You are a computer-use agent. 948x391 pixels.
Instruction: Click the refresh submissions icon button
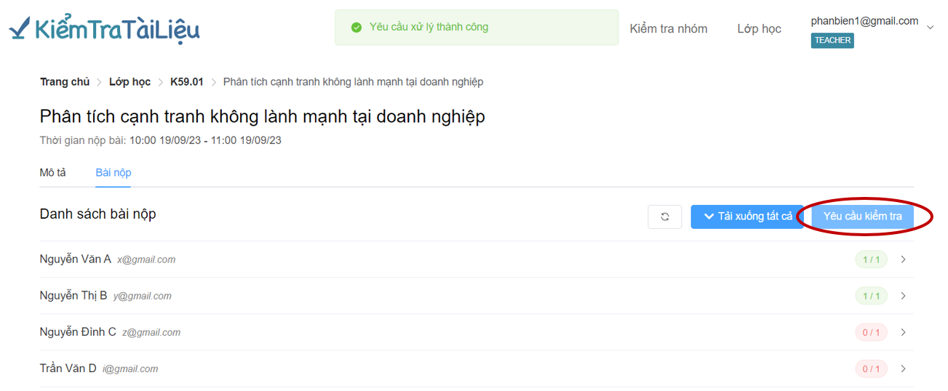pos(665,217)
